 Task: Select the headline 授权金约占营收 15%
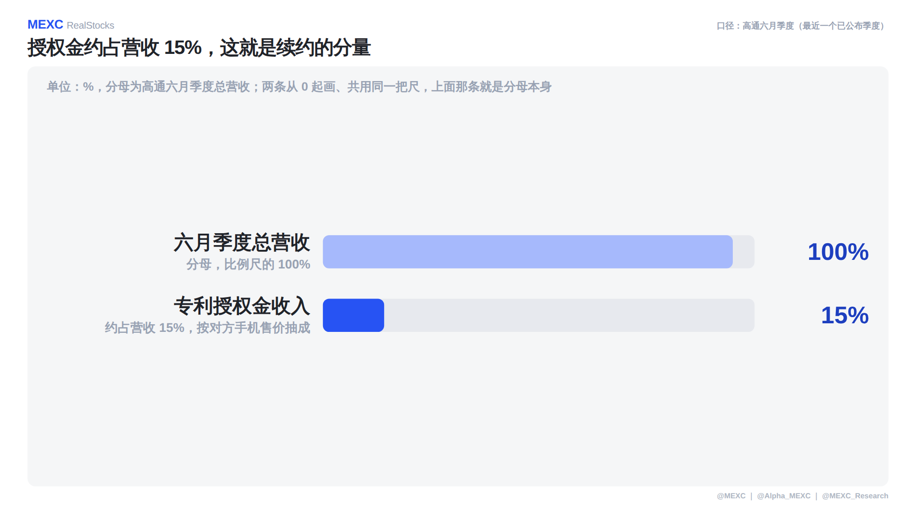tap(114, 48)
